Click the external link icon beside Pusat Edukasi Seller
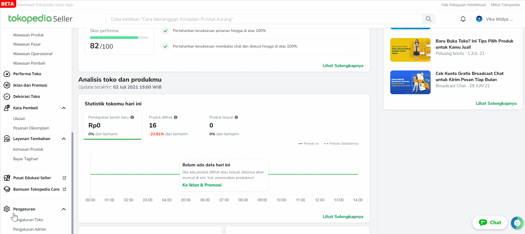Image resolution: width=525 pixels, height=234 pixels. [x=64, y=178]
